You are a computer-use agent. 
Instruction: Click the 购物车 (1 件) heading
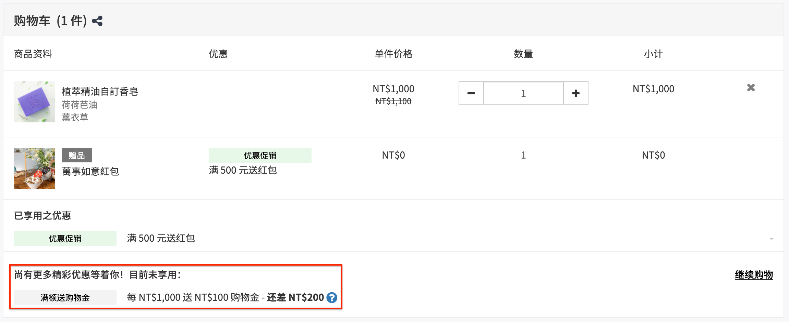50,21
